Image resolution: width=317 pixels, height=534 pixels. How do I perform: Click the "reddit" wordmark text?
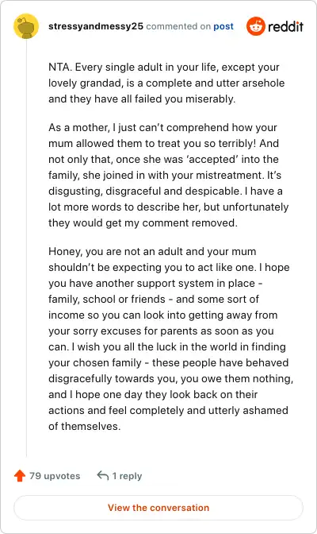click(x=285, y=26)
